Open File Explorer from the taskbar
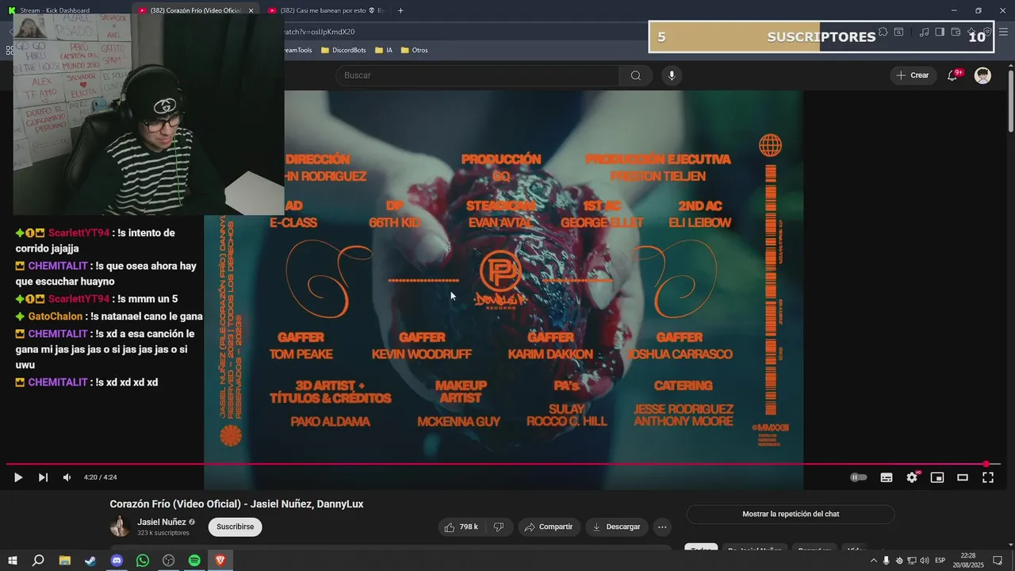Viewport: 1015px width, 571px height. coord(64,561)
